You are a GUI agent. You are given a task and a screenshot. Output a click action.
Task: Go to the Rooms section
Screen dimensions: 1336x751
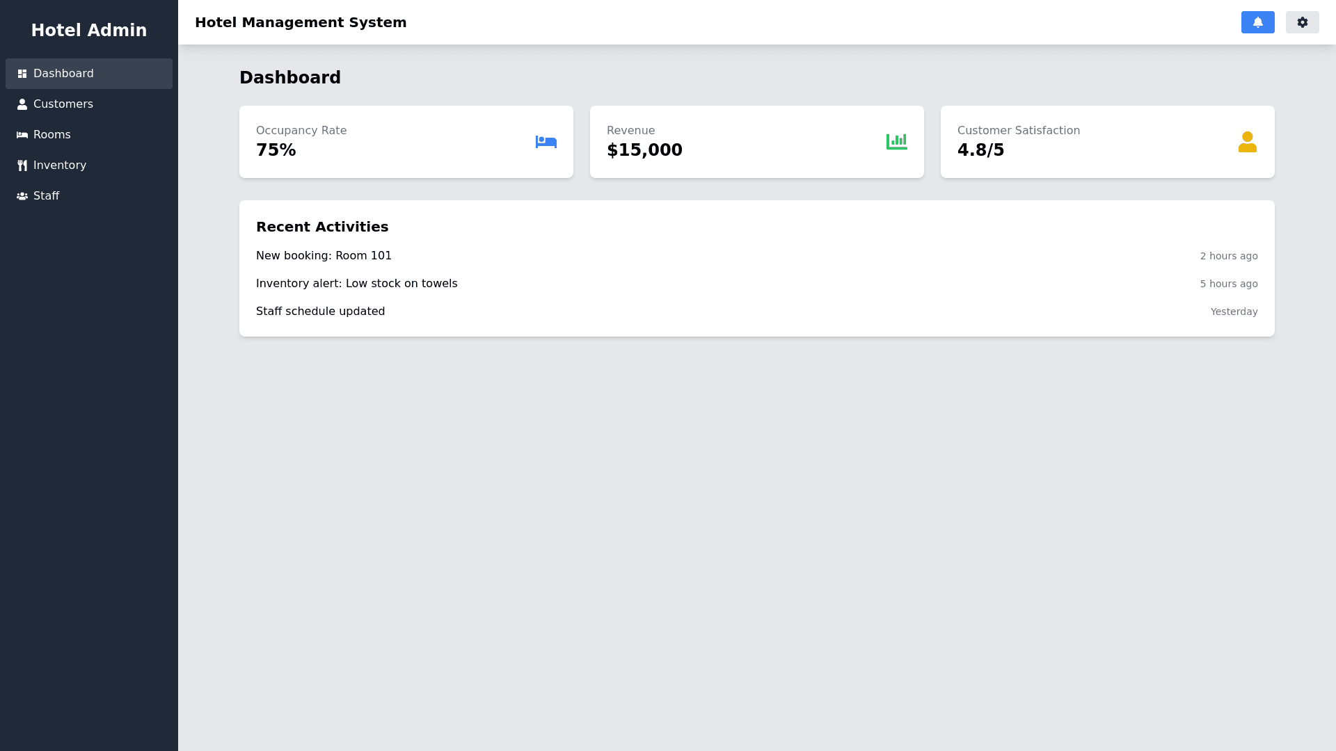[52, 135]
